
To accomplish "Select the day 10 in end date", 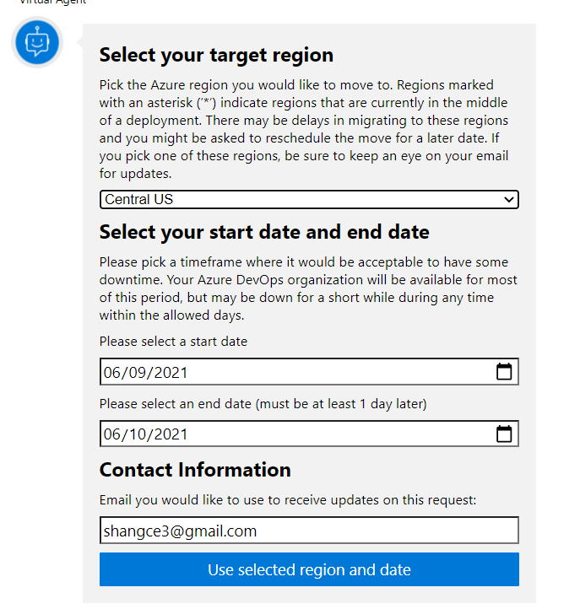I will tap(138, 434).
